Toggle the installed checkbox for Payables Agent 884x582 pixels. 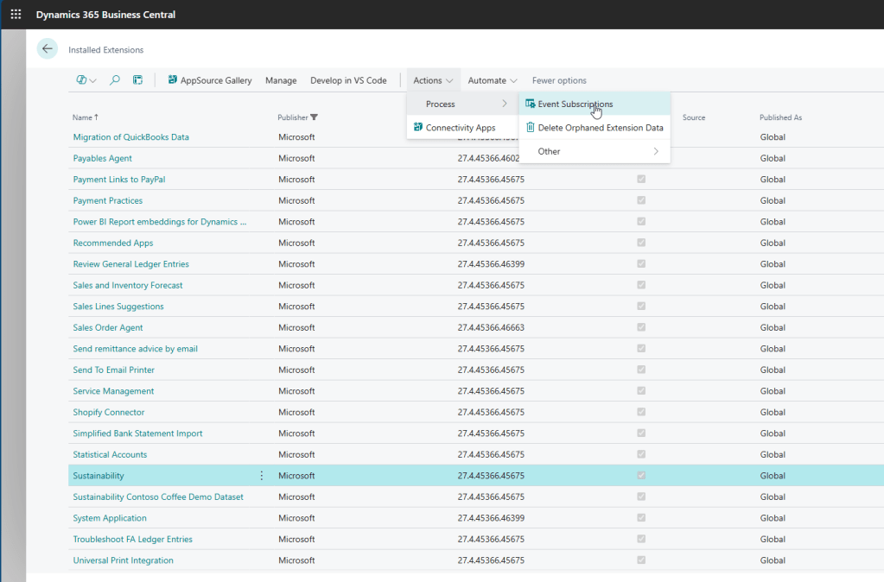pyautogui.click(x=640, y=158)
